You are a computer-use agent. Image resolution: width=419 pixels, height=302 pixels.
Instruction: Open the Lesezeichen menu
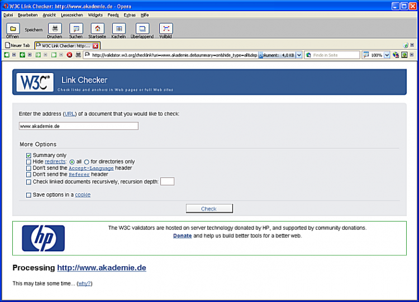pyautogui.click(x=72, y=15)
